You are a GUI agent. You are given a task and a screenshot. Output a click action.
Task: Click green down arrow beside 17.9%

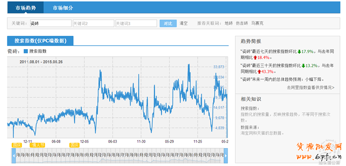coord(299,52)
